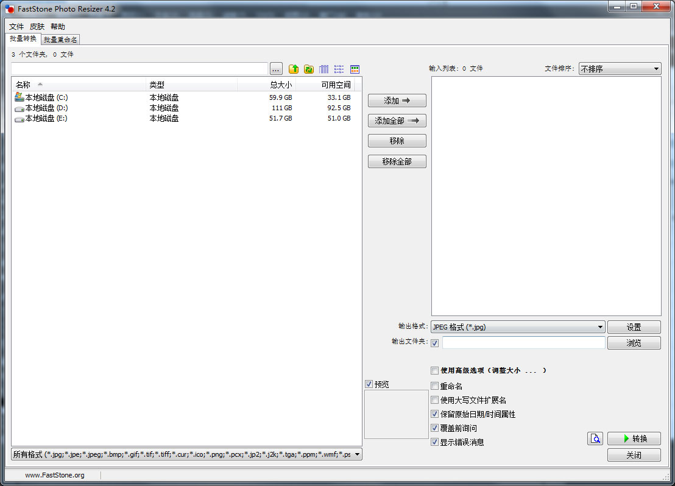The width and height of the screenshot is (675, 486).
Task: Toggle the 输出文件夹 checkbox
Action: [435, 343]
